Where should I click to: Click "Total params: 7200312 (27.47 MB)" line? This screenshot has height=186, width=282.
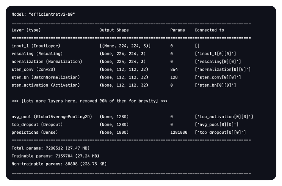click(x=51, y=148)
